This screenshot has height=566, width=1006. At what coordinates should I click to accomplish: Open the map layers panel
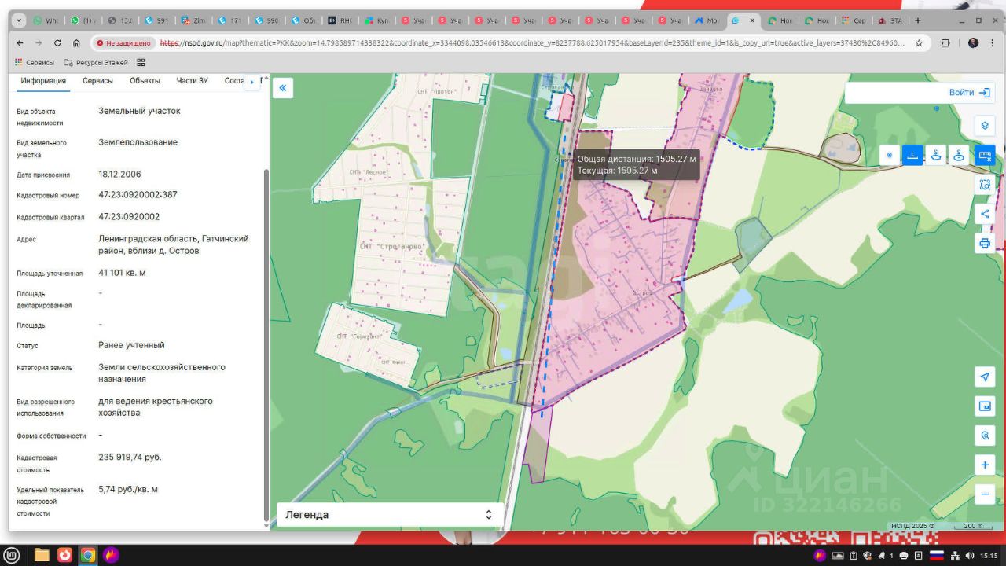click(985, 126)
